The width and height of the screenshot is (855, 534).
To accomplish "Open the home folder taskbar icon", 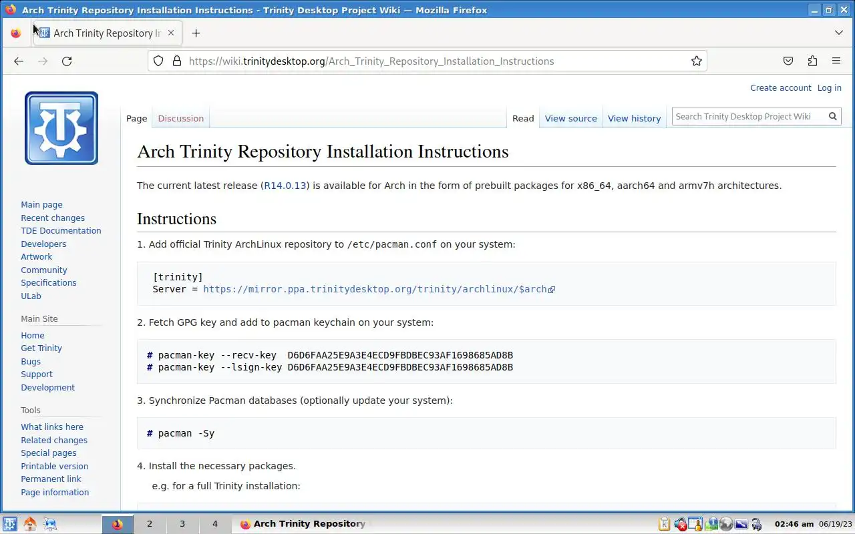I will click(30, 524).
